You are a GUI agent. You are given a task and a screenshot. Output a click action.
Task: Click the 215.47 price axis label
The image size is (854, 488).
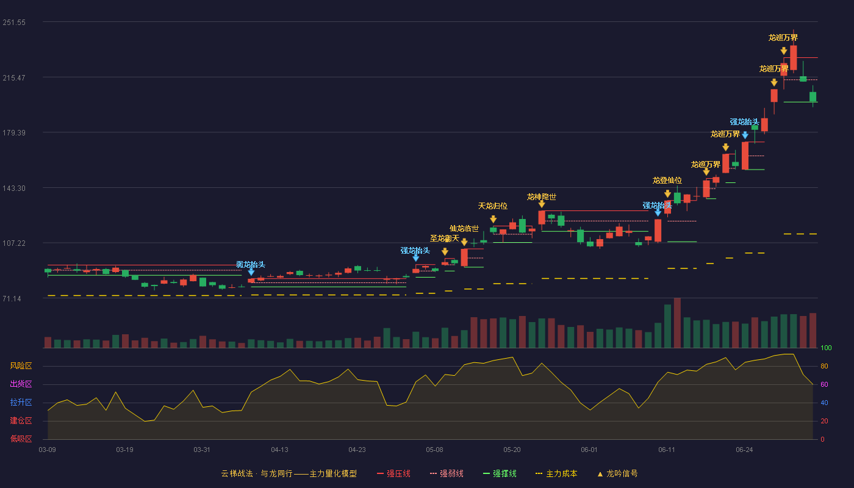tap(14, 78)
